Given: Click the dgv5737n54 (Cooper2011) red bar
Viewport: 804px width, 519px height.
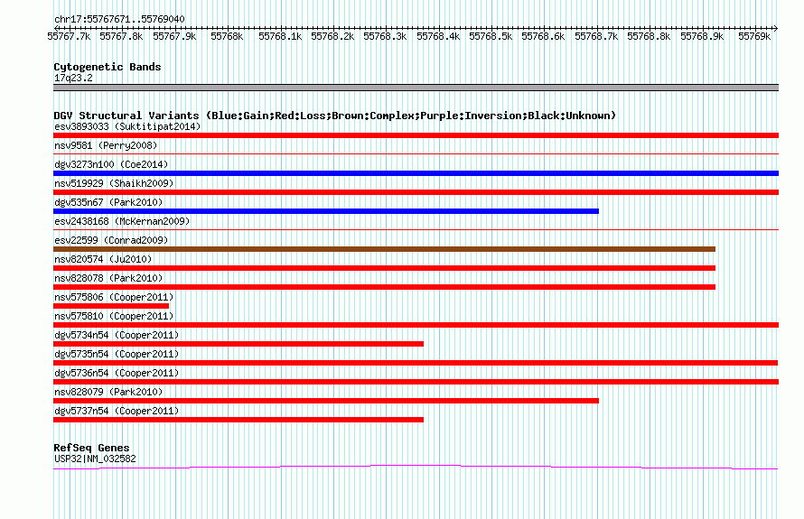Looking at the screenshot, I should point(238,420).
